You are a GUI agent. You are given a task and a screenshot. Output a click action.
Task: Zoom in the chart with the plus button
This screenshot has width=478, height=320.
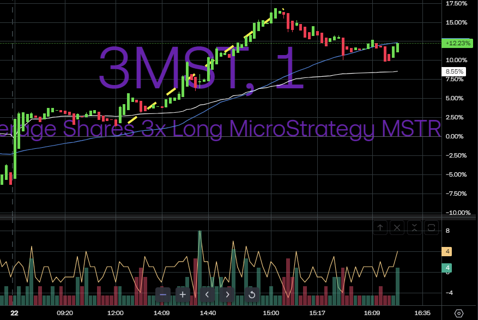(x=183, y=295)
